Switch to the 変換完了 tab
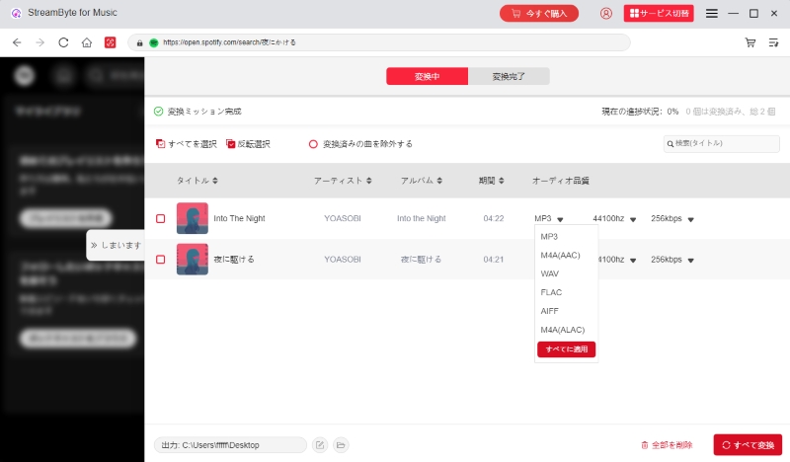This screenshot has height=462, width=790. [x=509, y=76]
